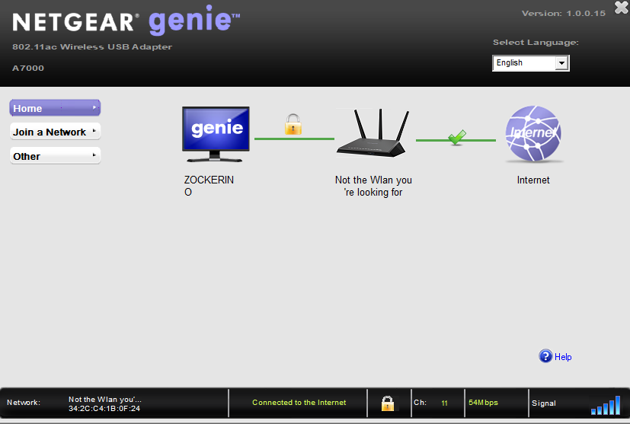Click the NETGEAR genie logo

coord(126,20)
